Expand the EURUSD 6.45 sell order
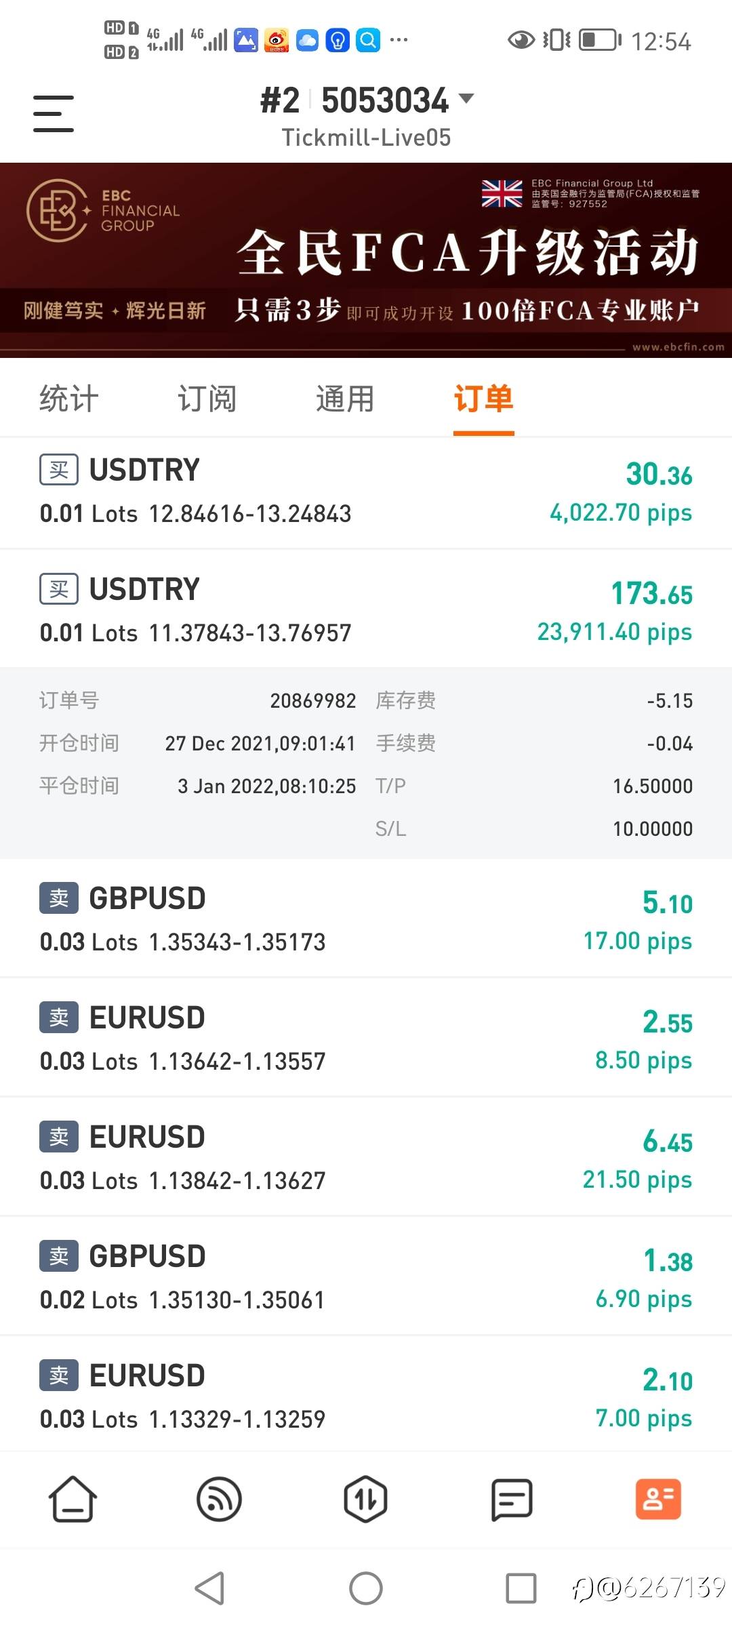 coord(366,1157)
